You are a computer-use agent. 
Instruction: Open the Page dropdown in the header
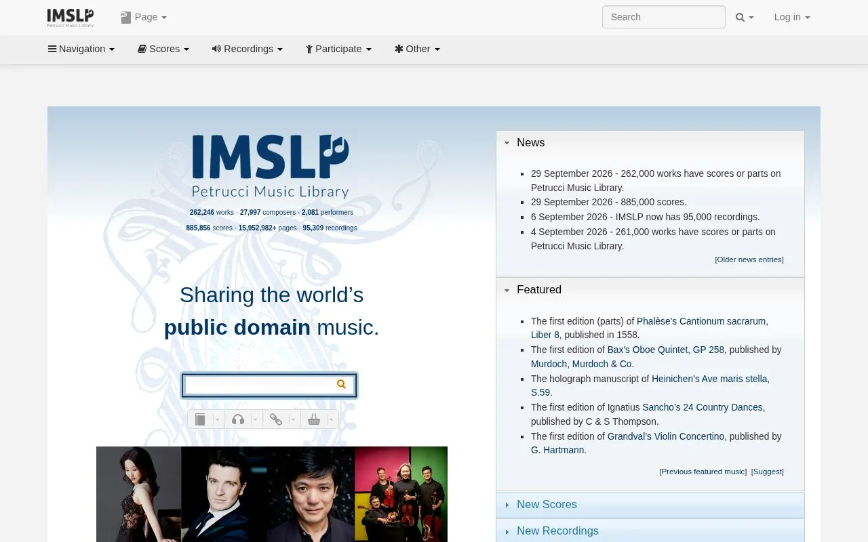click(144, 18)
